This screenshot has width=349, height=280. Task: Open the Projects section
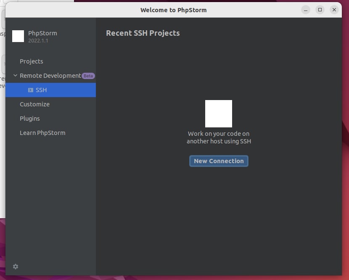click(x=50, y=61)
